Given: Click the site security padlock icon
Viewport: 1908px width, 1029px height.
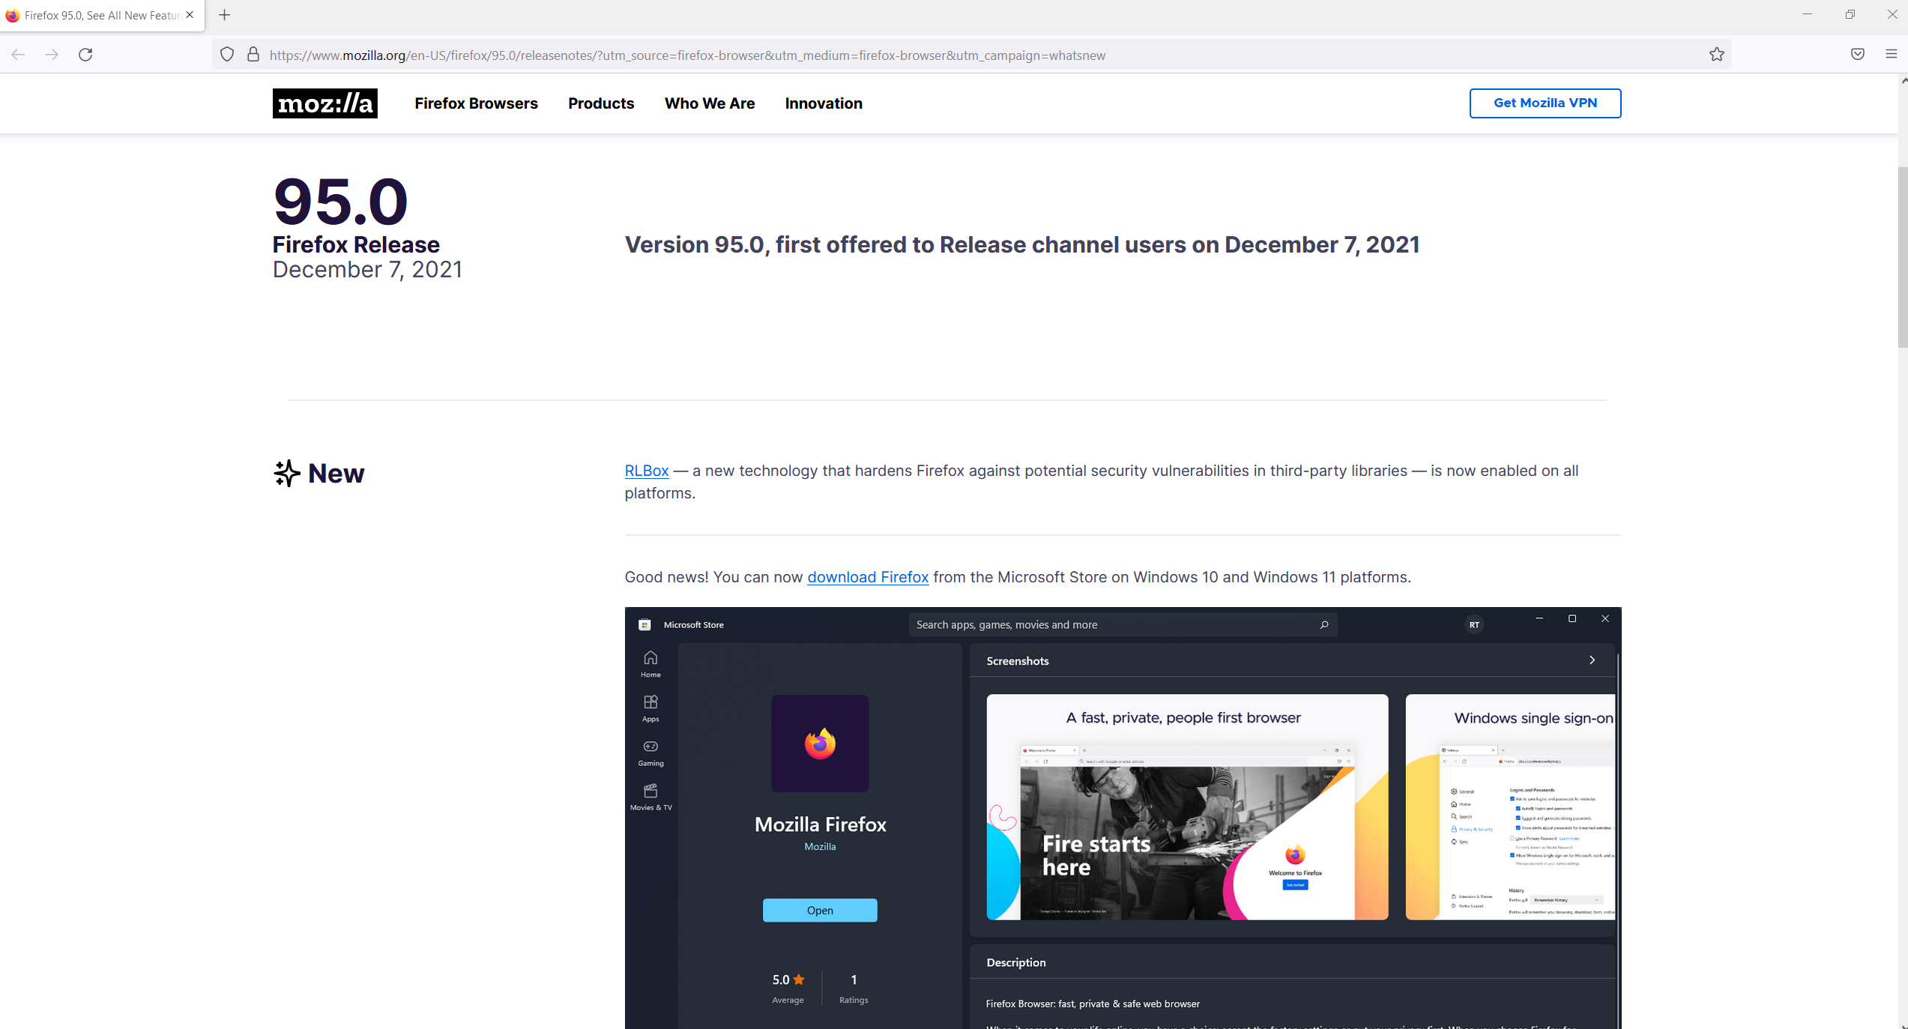Looking at the screenshot, I should click(253, 55).
